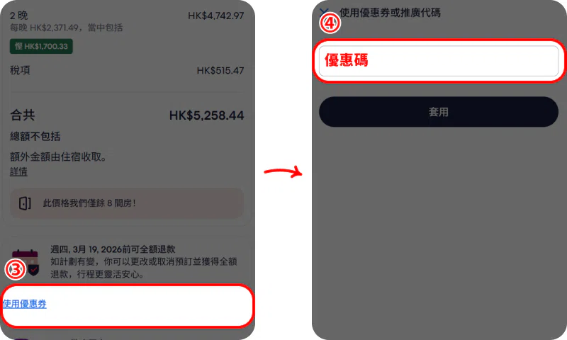Open the 使用優惠券 link
Image resolution: width=567 pixels, height=340 pixels.
pyautogui.click(x=25, y=304)
